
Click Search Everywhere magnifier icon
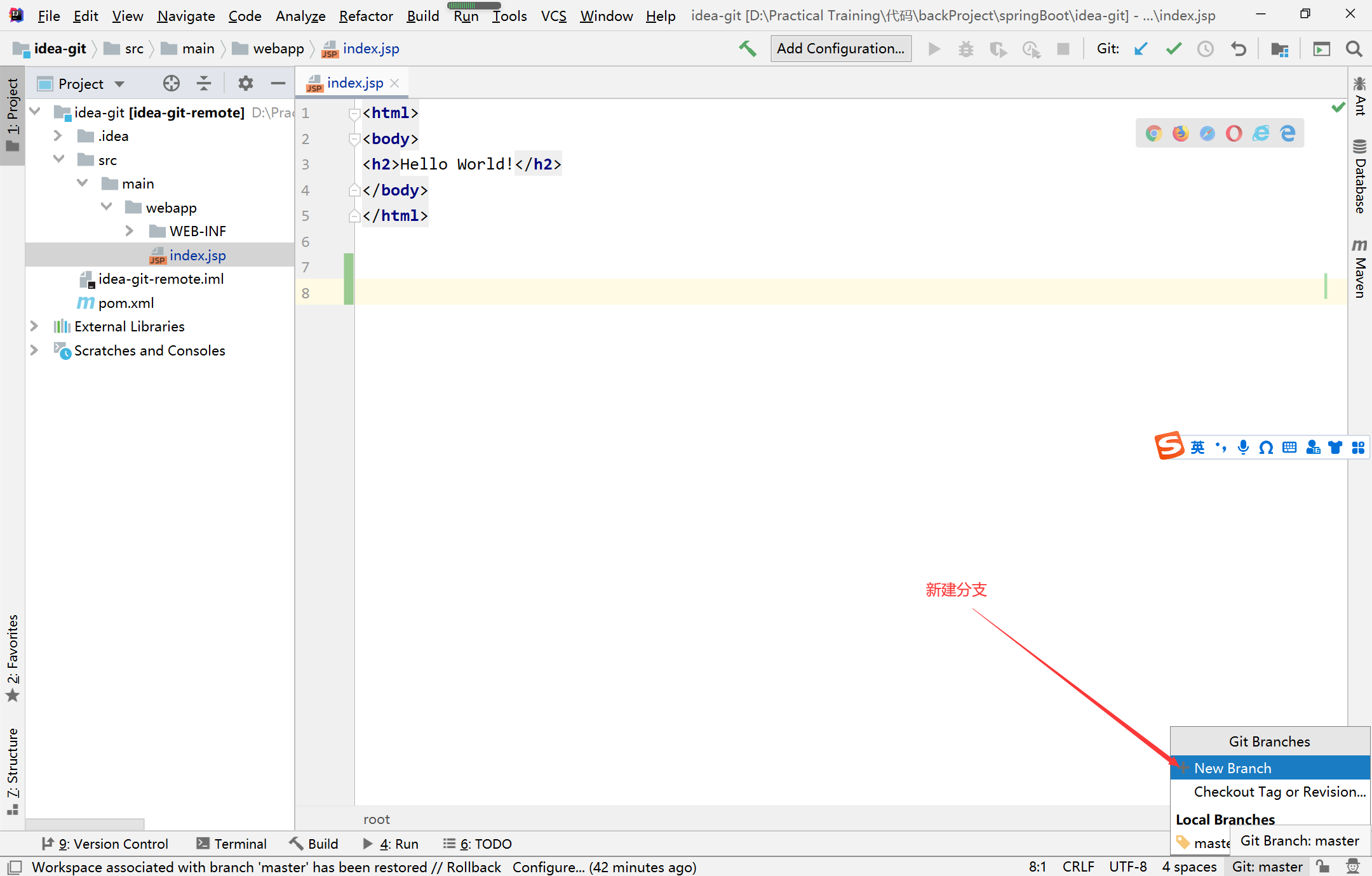pyautogui.click(x=1354, y=49)
